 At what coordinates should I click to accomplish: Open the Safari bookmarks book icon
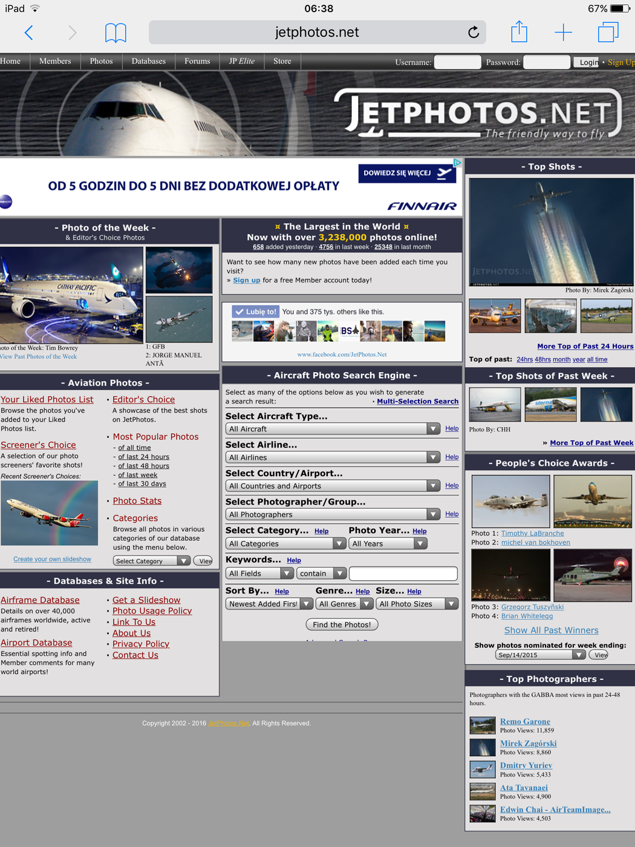click(x=116, y=33)
